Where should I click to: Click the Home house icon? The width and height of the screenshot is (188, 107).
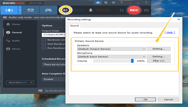pos(8,24)
